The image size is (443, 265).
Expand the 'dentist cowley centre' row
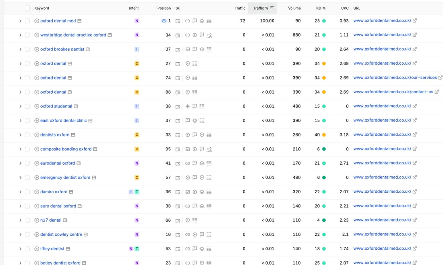pos(21,234)
